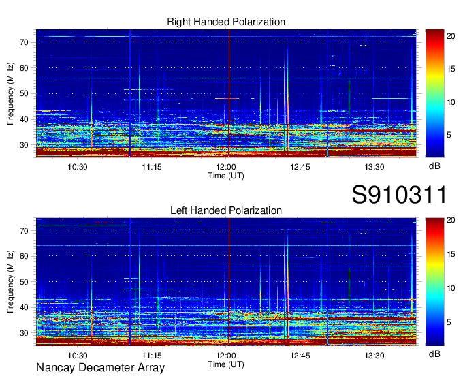Click the 13:30 tick label on bottom plot

[x=374, y=356]
